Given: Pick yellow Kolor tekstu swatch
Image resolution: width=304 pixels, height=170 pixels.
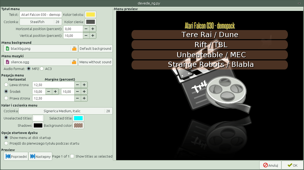Looking at the screenshot, I should point(90,15).
